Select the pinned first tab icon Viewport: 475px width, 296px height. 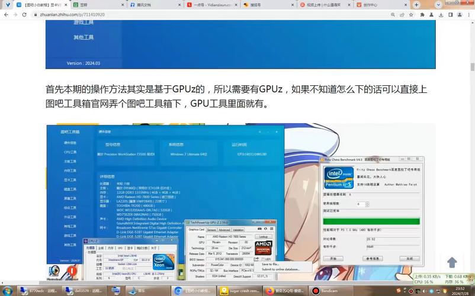8,5
